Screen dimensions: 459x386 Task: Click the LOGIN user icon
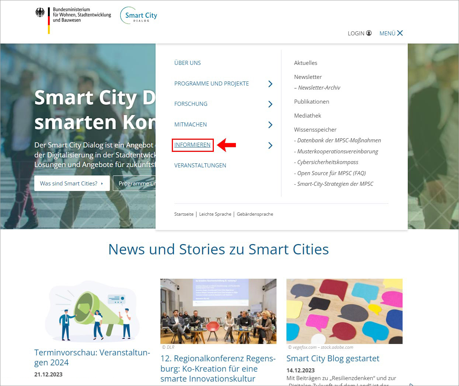click(x=369, y=33)
